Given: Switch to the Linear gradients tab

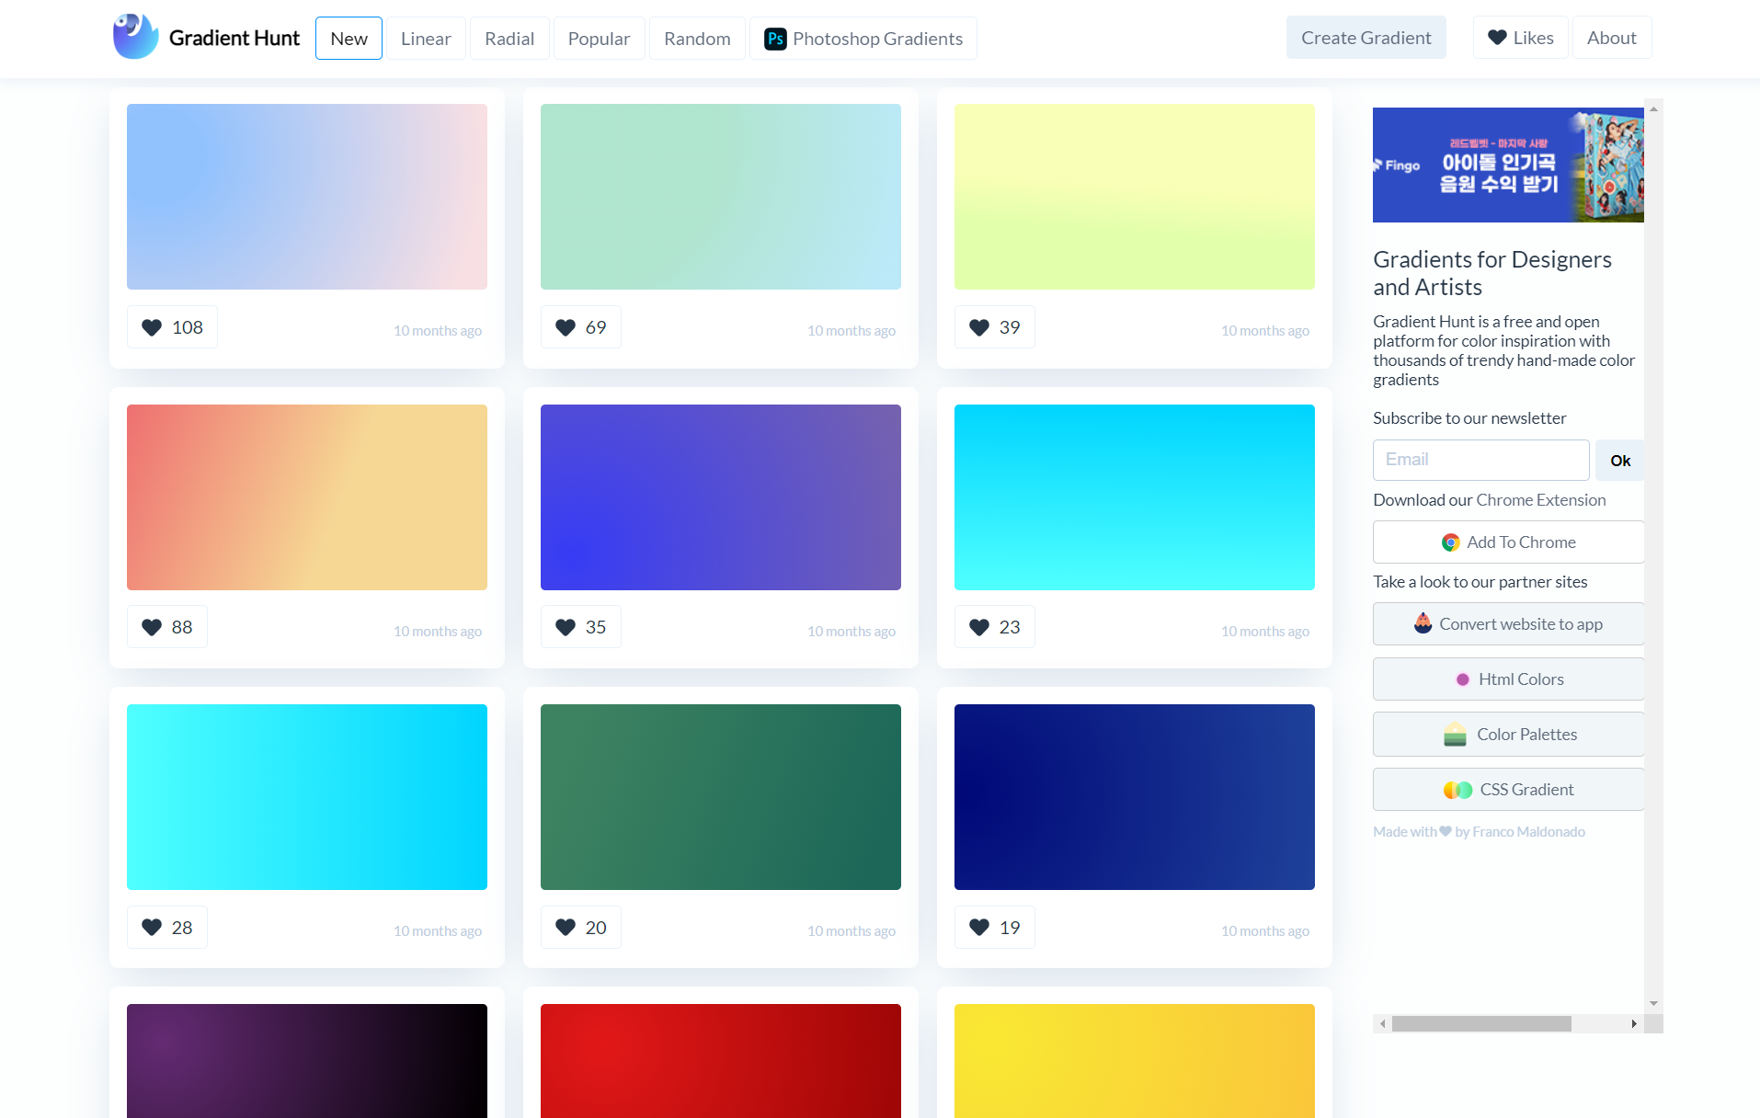Looking at the screenshot, I should [426, 39].
